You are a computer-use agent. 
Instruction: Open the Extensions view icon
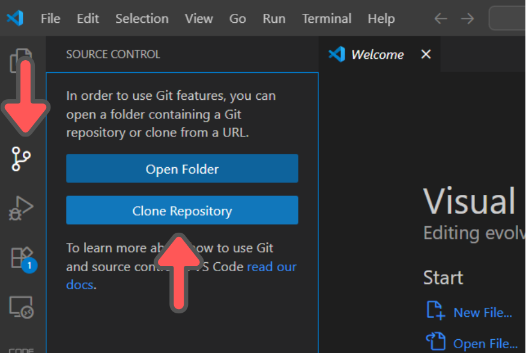(23, 260)
